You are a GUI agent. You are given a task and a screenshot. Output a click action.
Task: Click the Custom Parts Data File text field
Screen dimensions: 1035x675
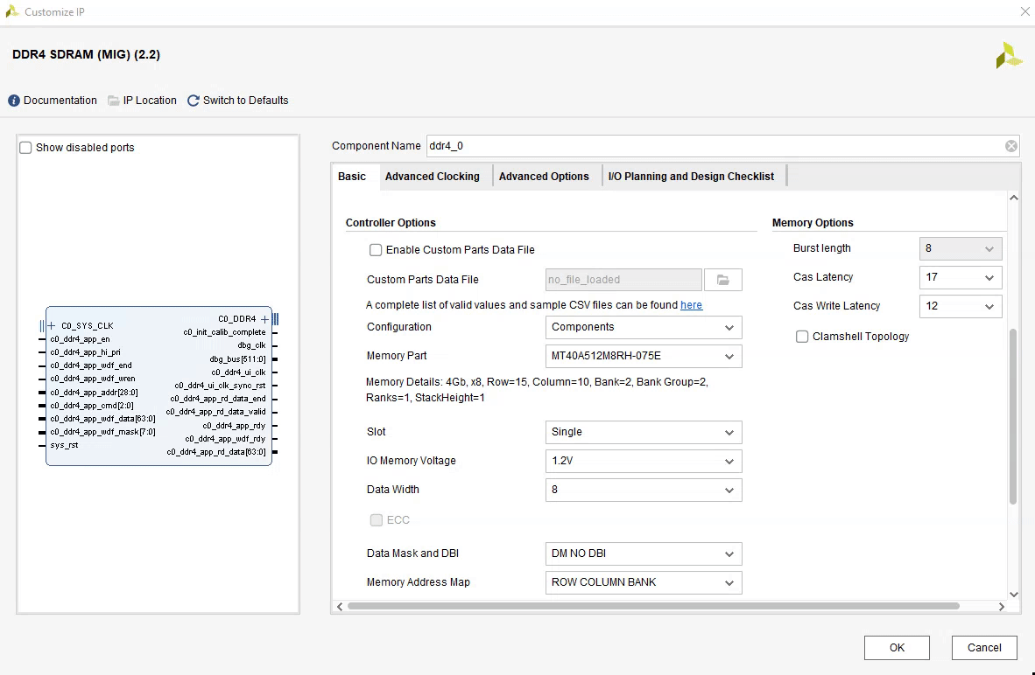coord(623,280)
